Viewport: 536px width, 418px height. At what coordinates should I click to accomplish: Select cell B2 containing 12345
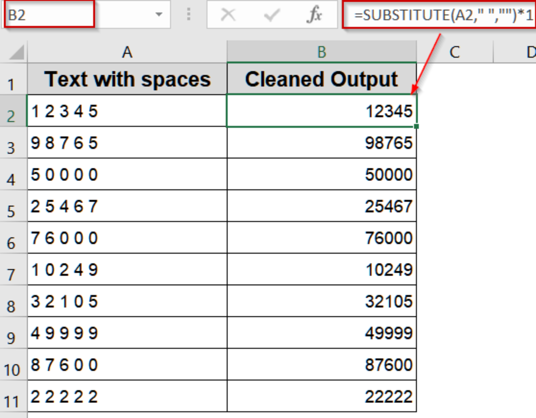tap(322, 111)
